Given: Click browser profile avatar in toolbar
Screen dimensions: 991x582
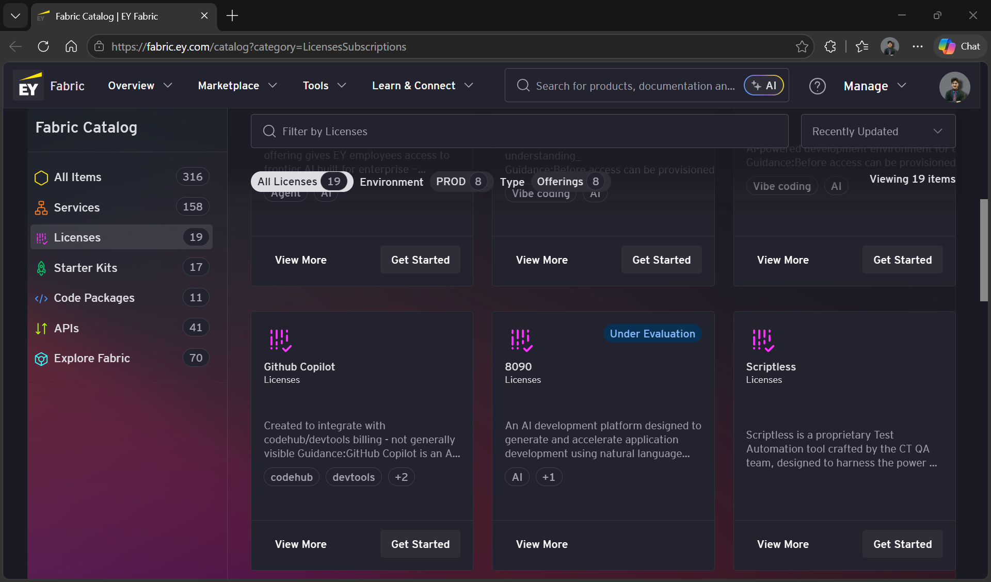Looking at the screenshot, I should pos(890,46).
